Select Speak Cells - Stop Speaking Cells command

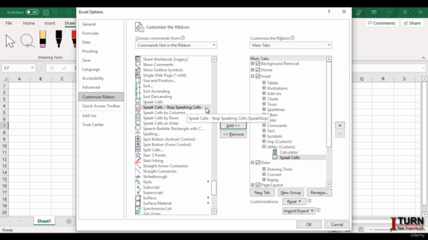[173, 107]
